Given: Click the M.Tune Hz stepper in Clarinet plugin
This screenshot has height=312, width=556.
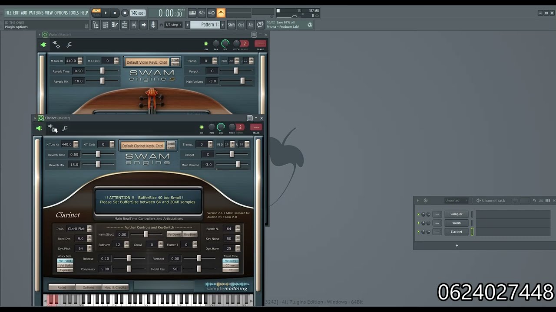Looking at the screenshot, I should tap(76, 144).
